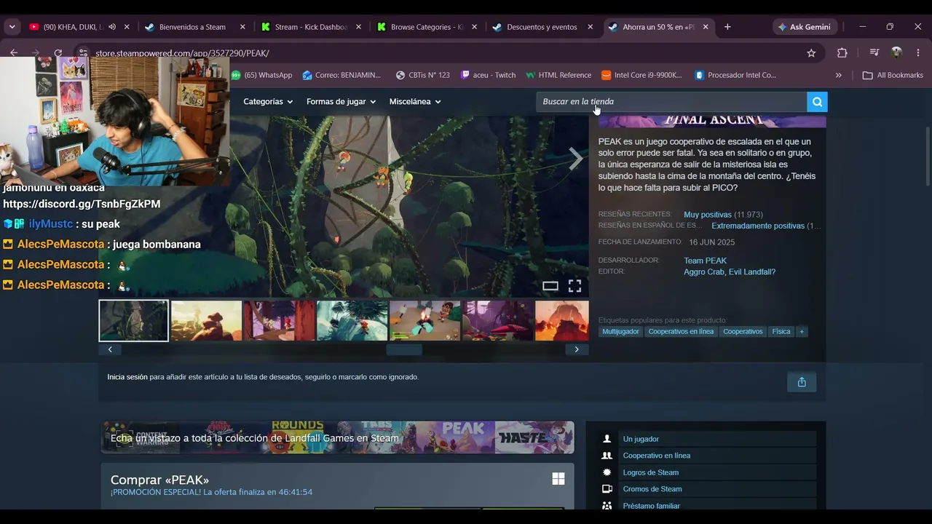Viewport: 932px width, 524px height.
Task: Click the Un jugador person icon
Action: pos(607,439)
